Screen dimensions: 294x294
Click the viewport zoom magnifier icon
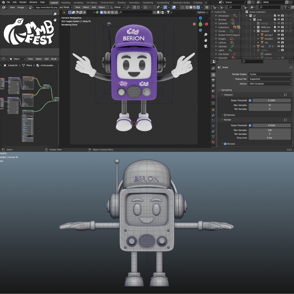point(206,35)
